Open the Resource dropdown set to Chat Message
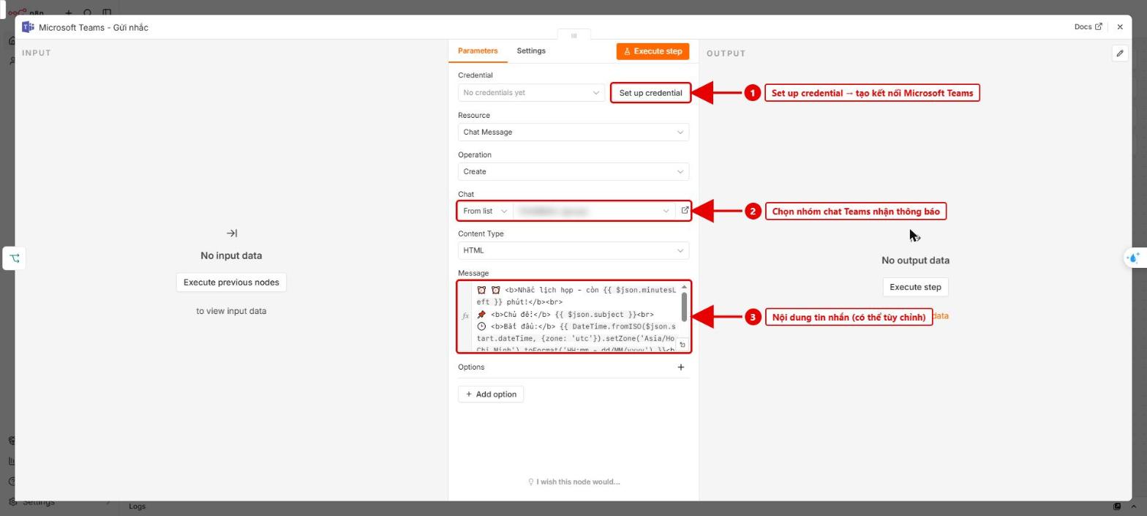 click(573, 132)
